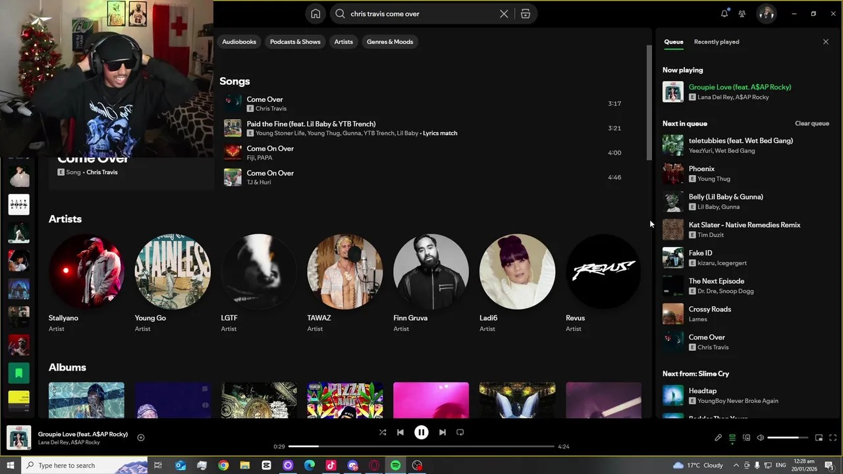The image size is (843, 474).
Task: Open the lyrics microphone icon
Action: coord(719,438)
